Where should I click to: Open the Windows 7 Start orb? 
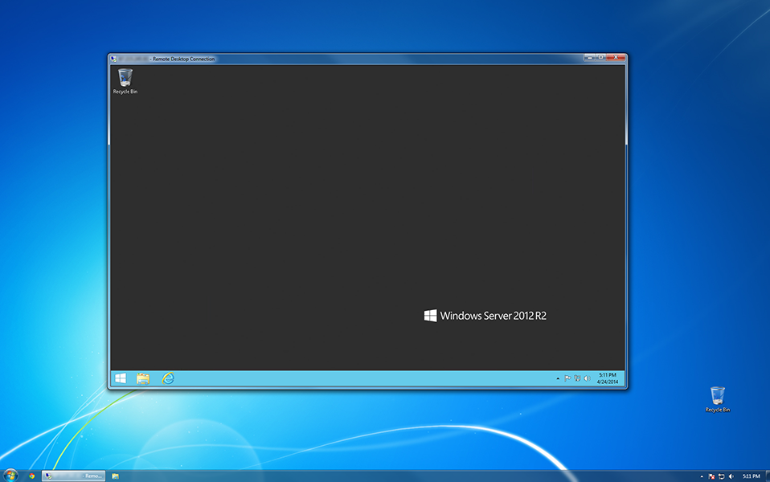tap(10, 476)
